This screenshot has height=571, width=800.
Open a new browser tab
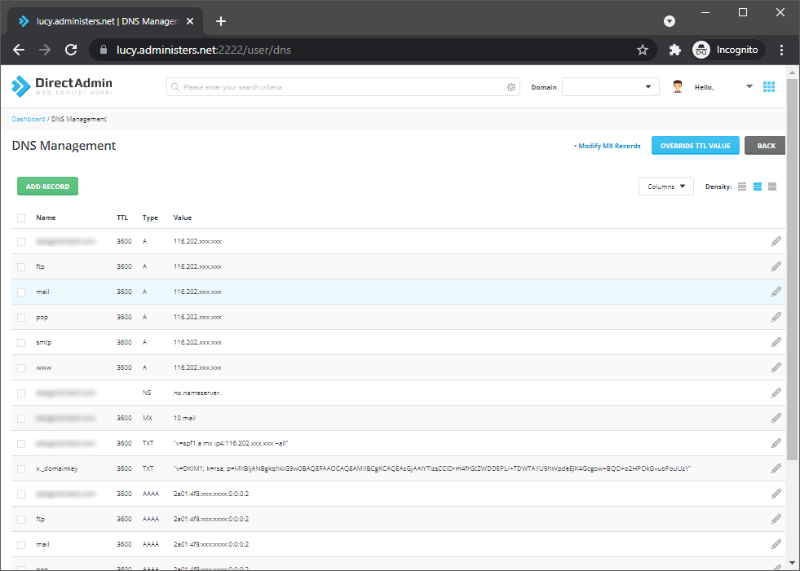[221, 21]
